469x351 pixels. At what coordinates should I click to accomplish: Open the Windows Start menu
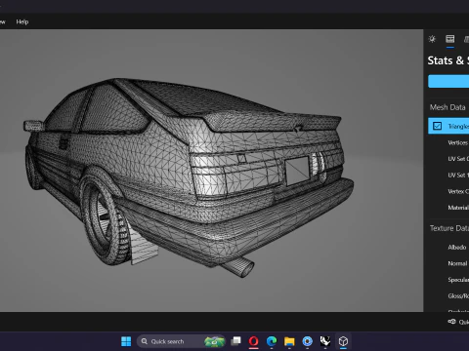[126, 341]
